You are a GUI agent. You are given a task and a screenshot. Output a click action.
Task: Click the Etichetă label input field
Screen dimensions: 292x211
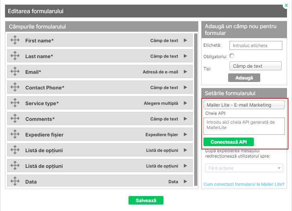pyautogui.click(x=256, y=46)
